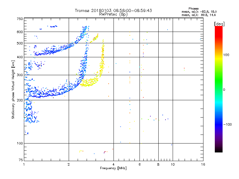Viewport: 239px width, 179px height.
Task: Click the '16' frequency axis tick label
Action: 203,164
